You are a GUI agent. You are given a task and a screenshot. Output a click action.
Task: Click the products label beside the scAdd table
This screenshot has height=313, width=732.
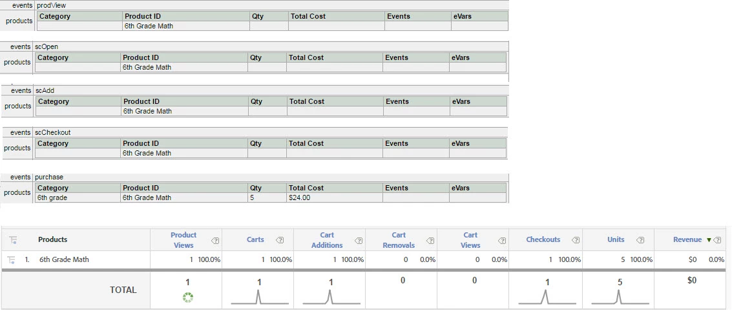click(17, 106)
